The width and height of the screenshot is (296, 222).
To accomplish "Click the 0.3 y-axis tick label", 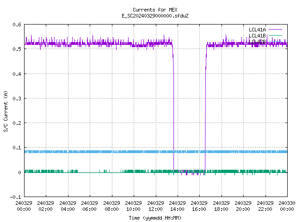I will pos(17,99).
